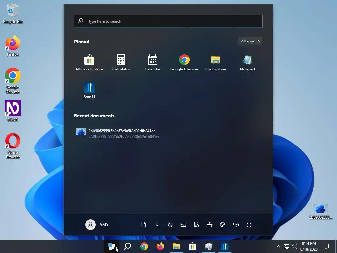
Task: Open Firefox from the taskbar
Action: [160, 246]
